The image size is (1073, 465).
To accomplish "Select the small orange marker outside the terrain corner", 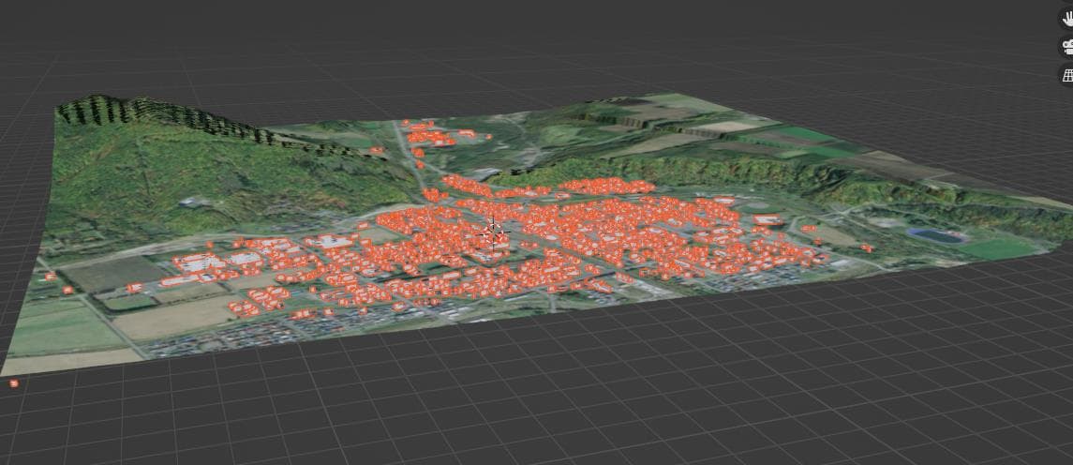I will [14, 383].
